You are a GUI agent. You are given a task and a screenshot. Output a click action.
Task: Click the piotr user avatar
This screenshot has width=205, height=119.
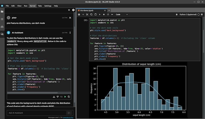[8, 18]
